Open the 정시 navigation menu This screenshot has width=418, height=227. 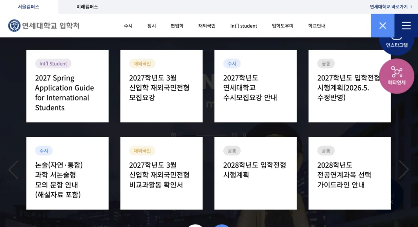[151, 26]
